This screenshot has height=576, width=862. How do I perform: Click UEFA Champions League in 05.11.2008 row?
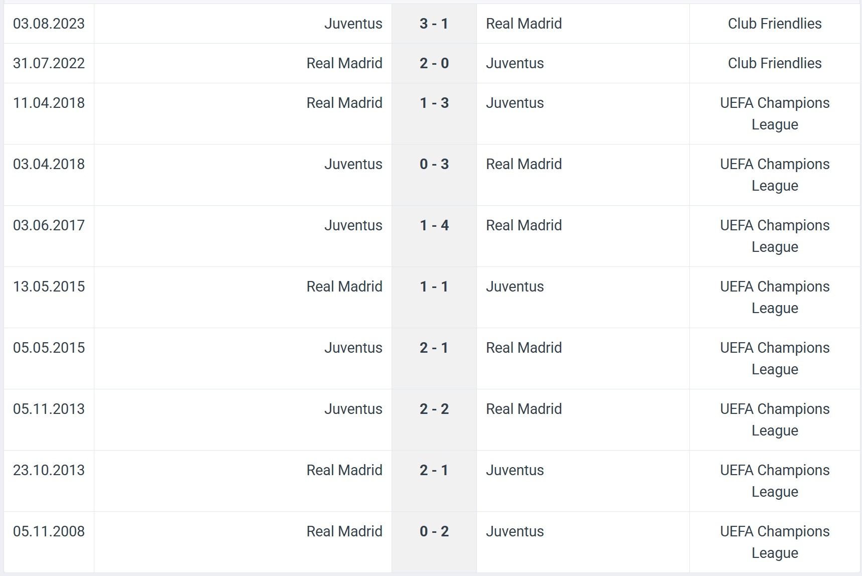(774, 542)
